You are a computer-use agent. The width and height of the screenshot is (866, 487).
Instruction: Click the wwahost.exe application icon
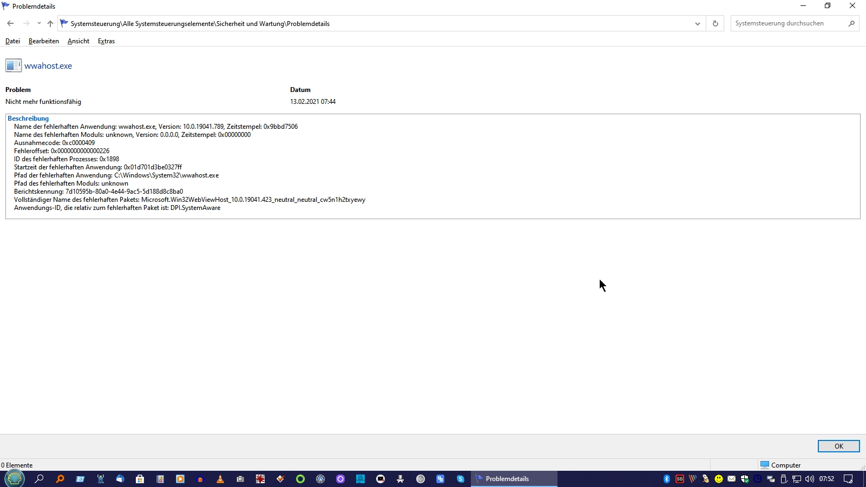point(14,65)
